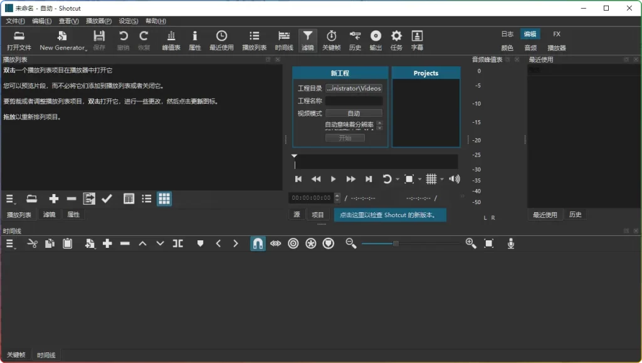Click the link to check for Shotcut new version
642x363 pixels.
(391, 214)
